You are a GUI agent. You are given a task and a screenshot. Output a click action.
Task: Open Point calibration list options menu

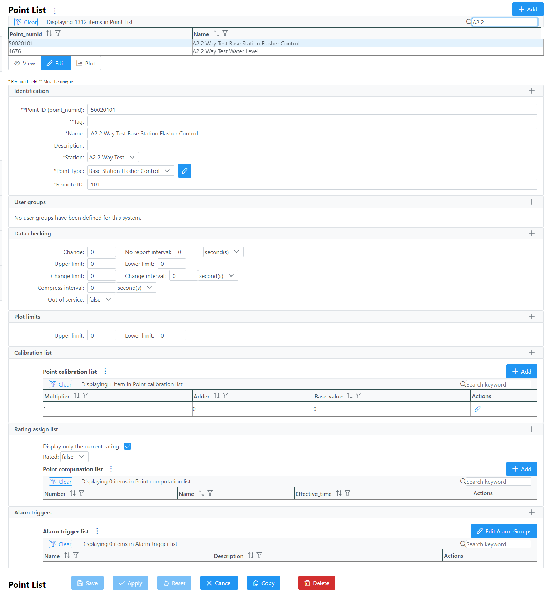105,372
